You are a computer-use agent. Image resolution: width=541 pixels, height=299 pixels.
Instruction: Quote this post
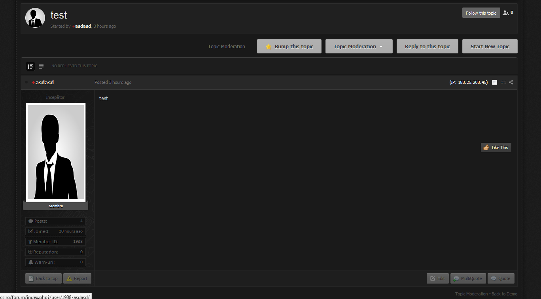[501, 278]
